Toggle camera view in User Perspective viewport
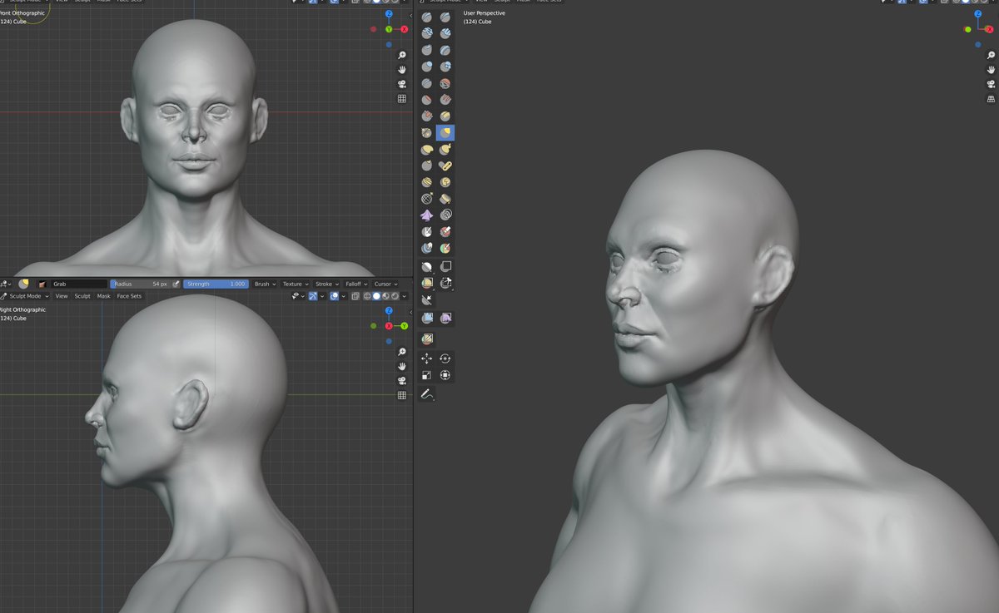Screen dimensions: 999x613 pyautogui.click(x=991, y=84)
